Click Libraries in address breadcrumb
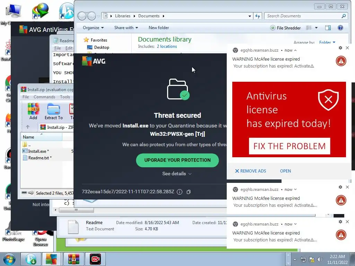This screenshot has width=355, height=266. [x=123, y=16]
